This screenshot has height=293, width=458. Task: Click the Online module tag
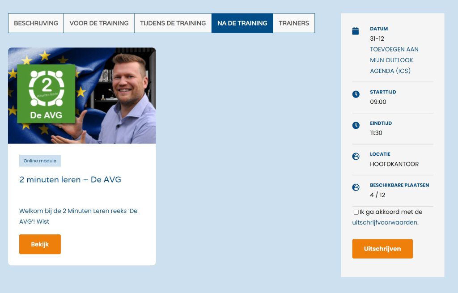(x=40, y=161)
